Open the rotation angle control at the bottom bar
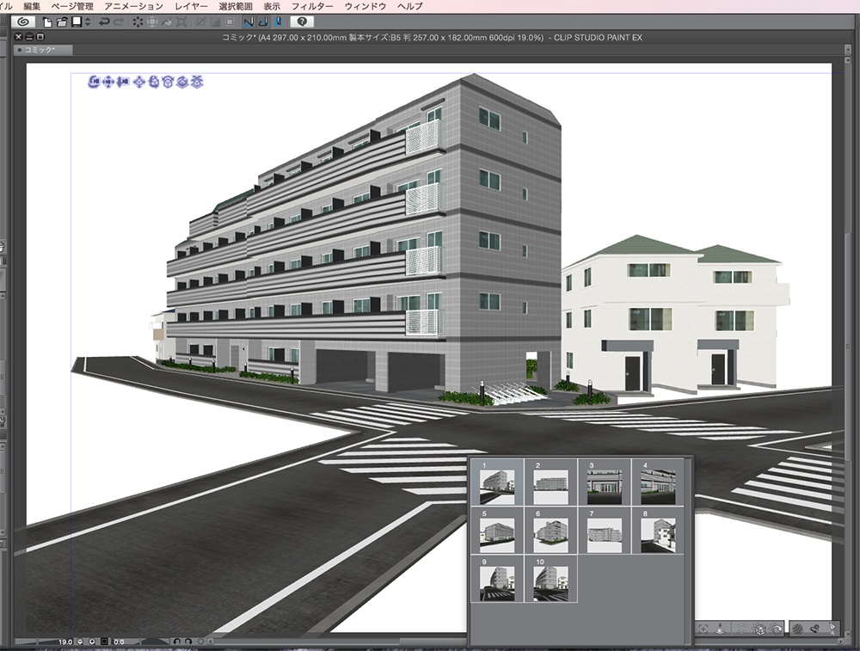The height and width of the screenshot is (651, 860). [x=119, y=640]
